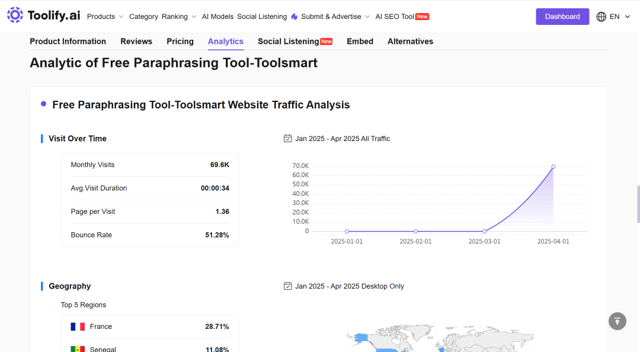Open the Category menu item
This screenshot has width=640, height=352.
click(x=143, y=17)
